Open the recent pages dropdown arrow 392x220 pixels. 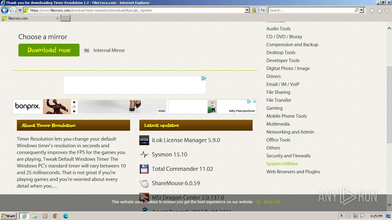20,10
